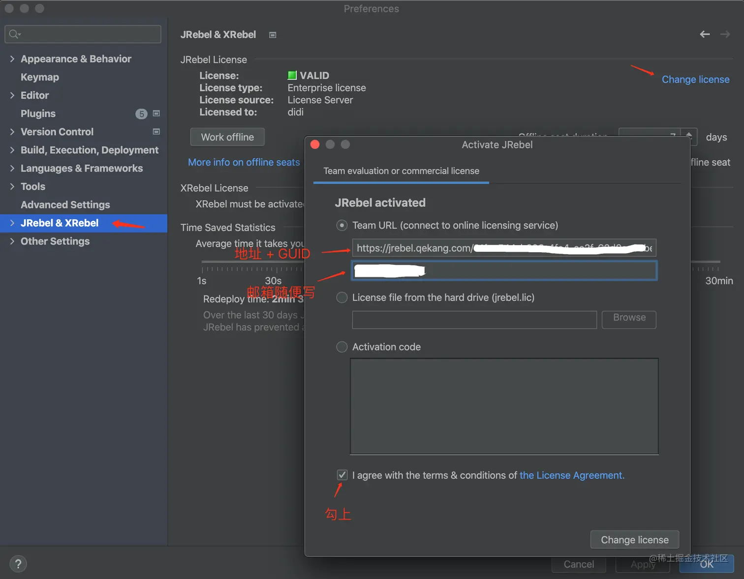The height and width of the screenshot is (579, 744).
Task: Expand the JRebel & XRebel tree node
Action: 12,223
